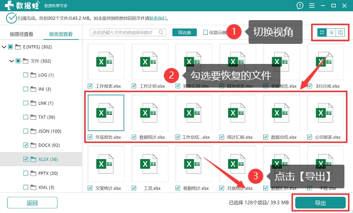Select the 工作总结...xlsx file icon

(x=194, y=113)
